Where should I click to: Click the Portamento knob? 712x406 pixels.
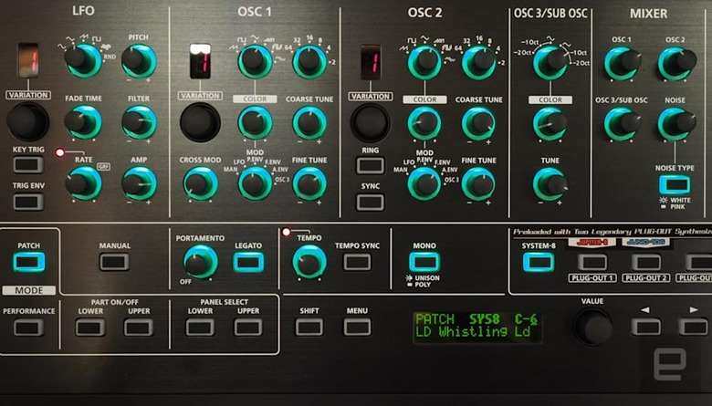(x=199, y=262)
